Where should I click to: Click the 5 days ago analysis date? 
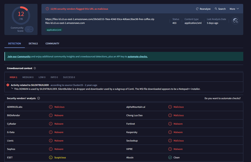pos(212,23)
